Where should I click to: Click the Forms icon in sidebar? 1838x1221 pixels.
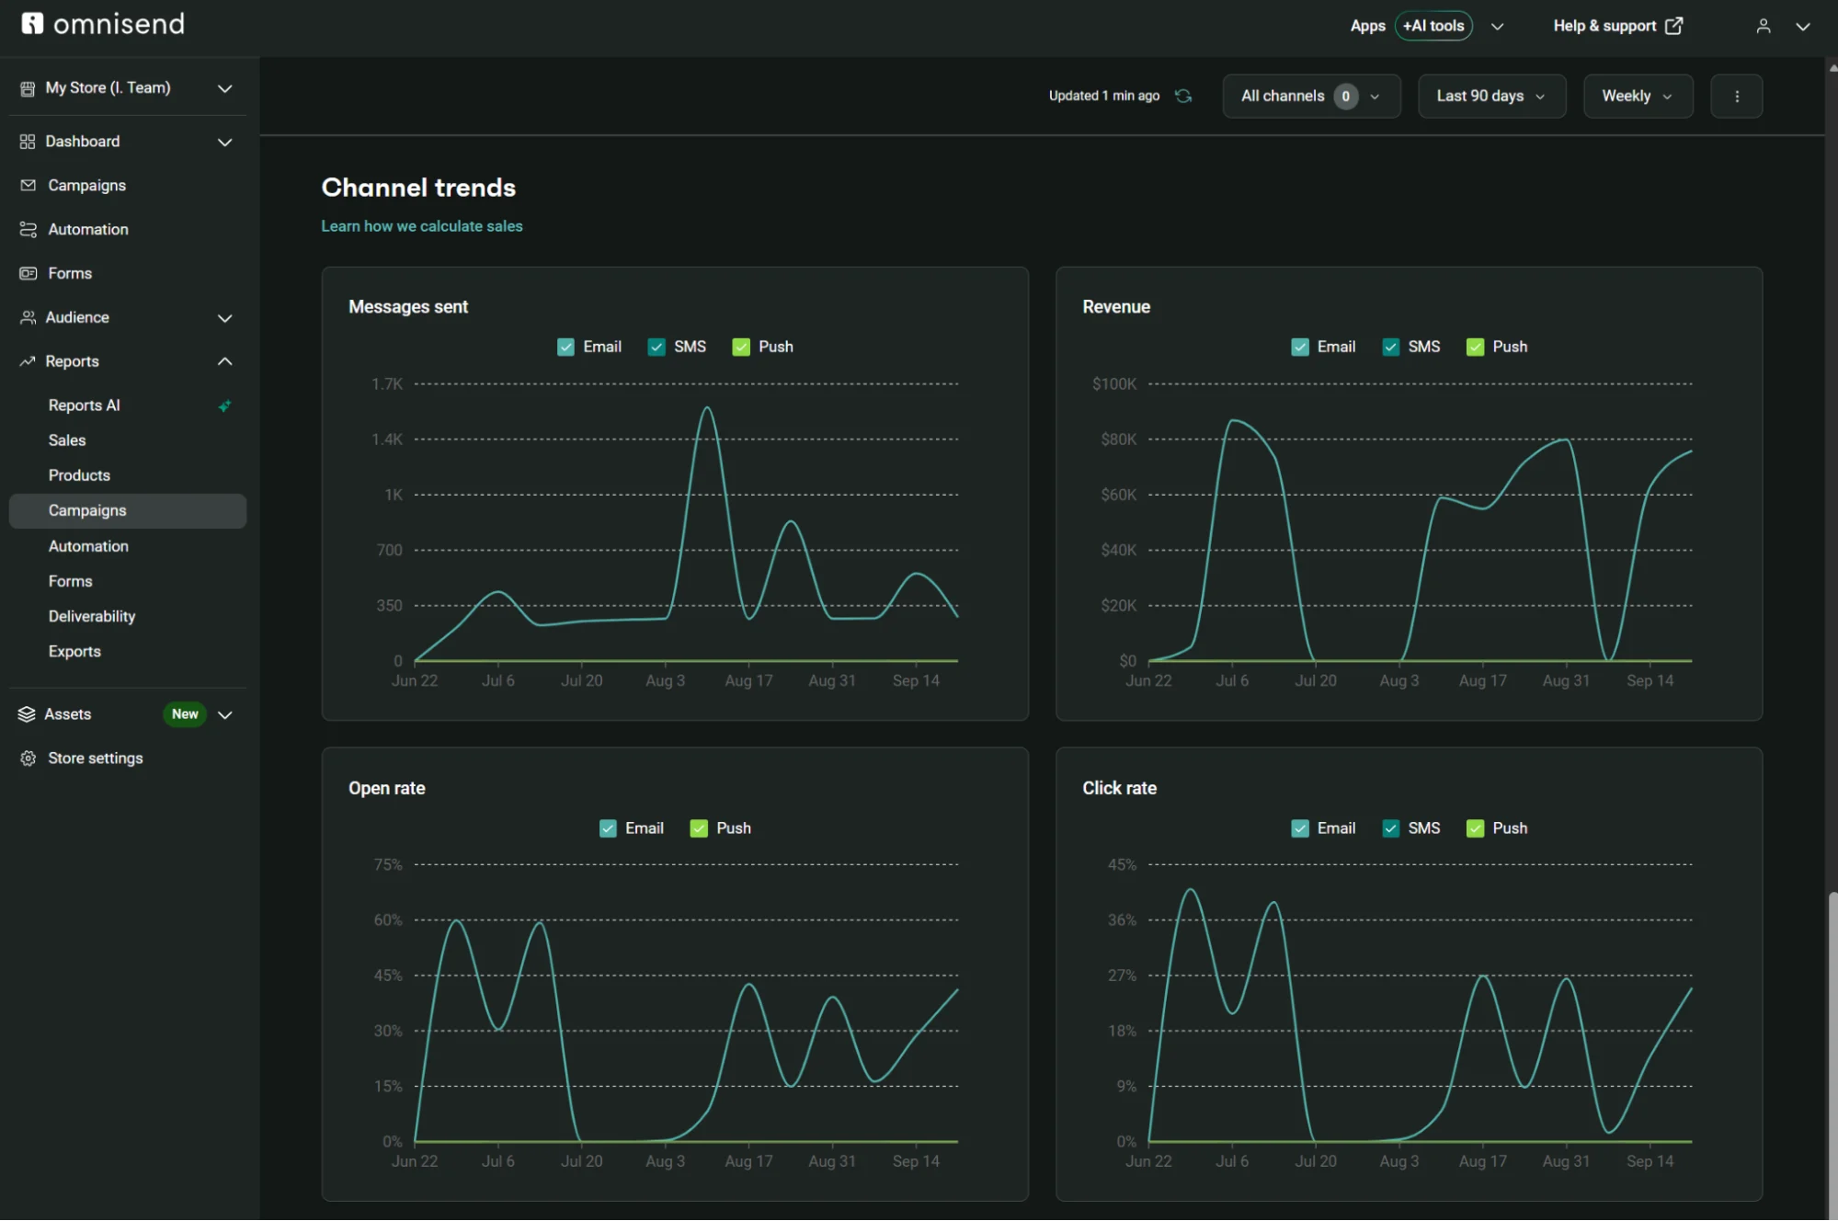(x=29, y=274)
